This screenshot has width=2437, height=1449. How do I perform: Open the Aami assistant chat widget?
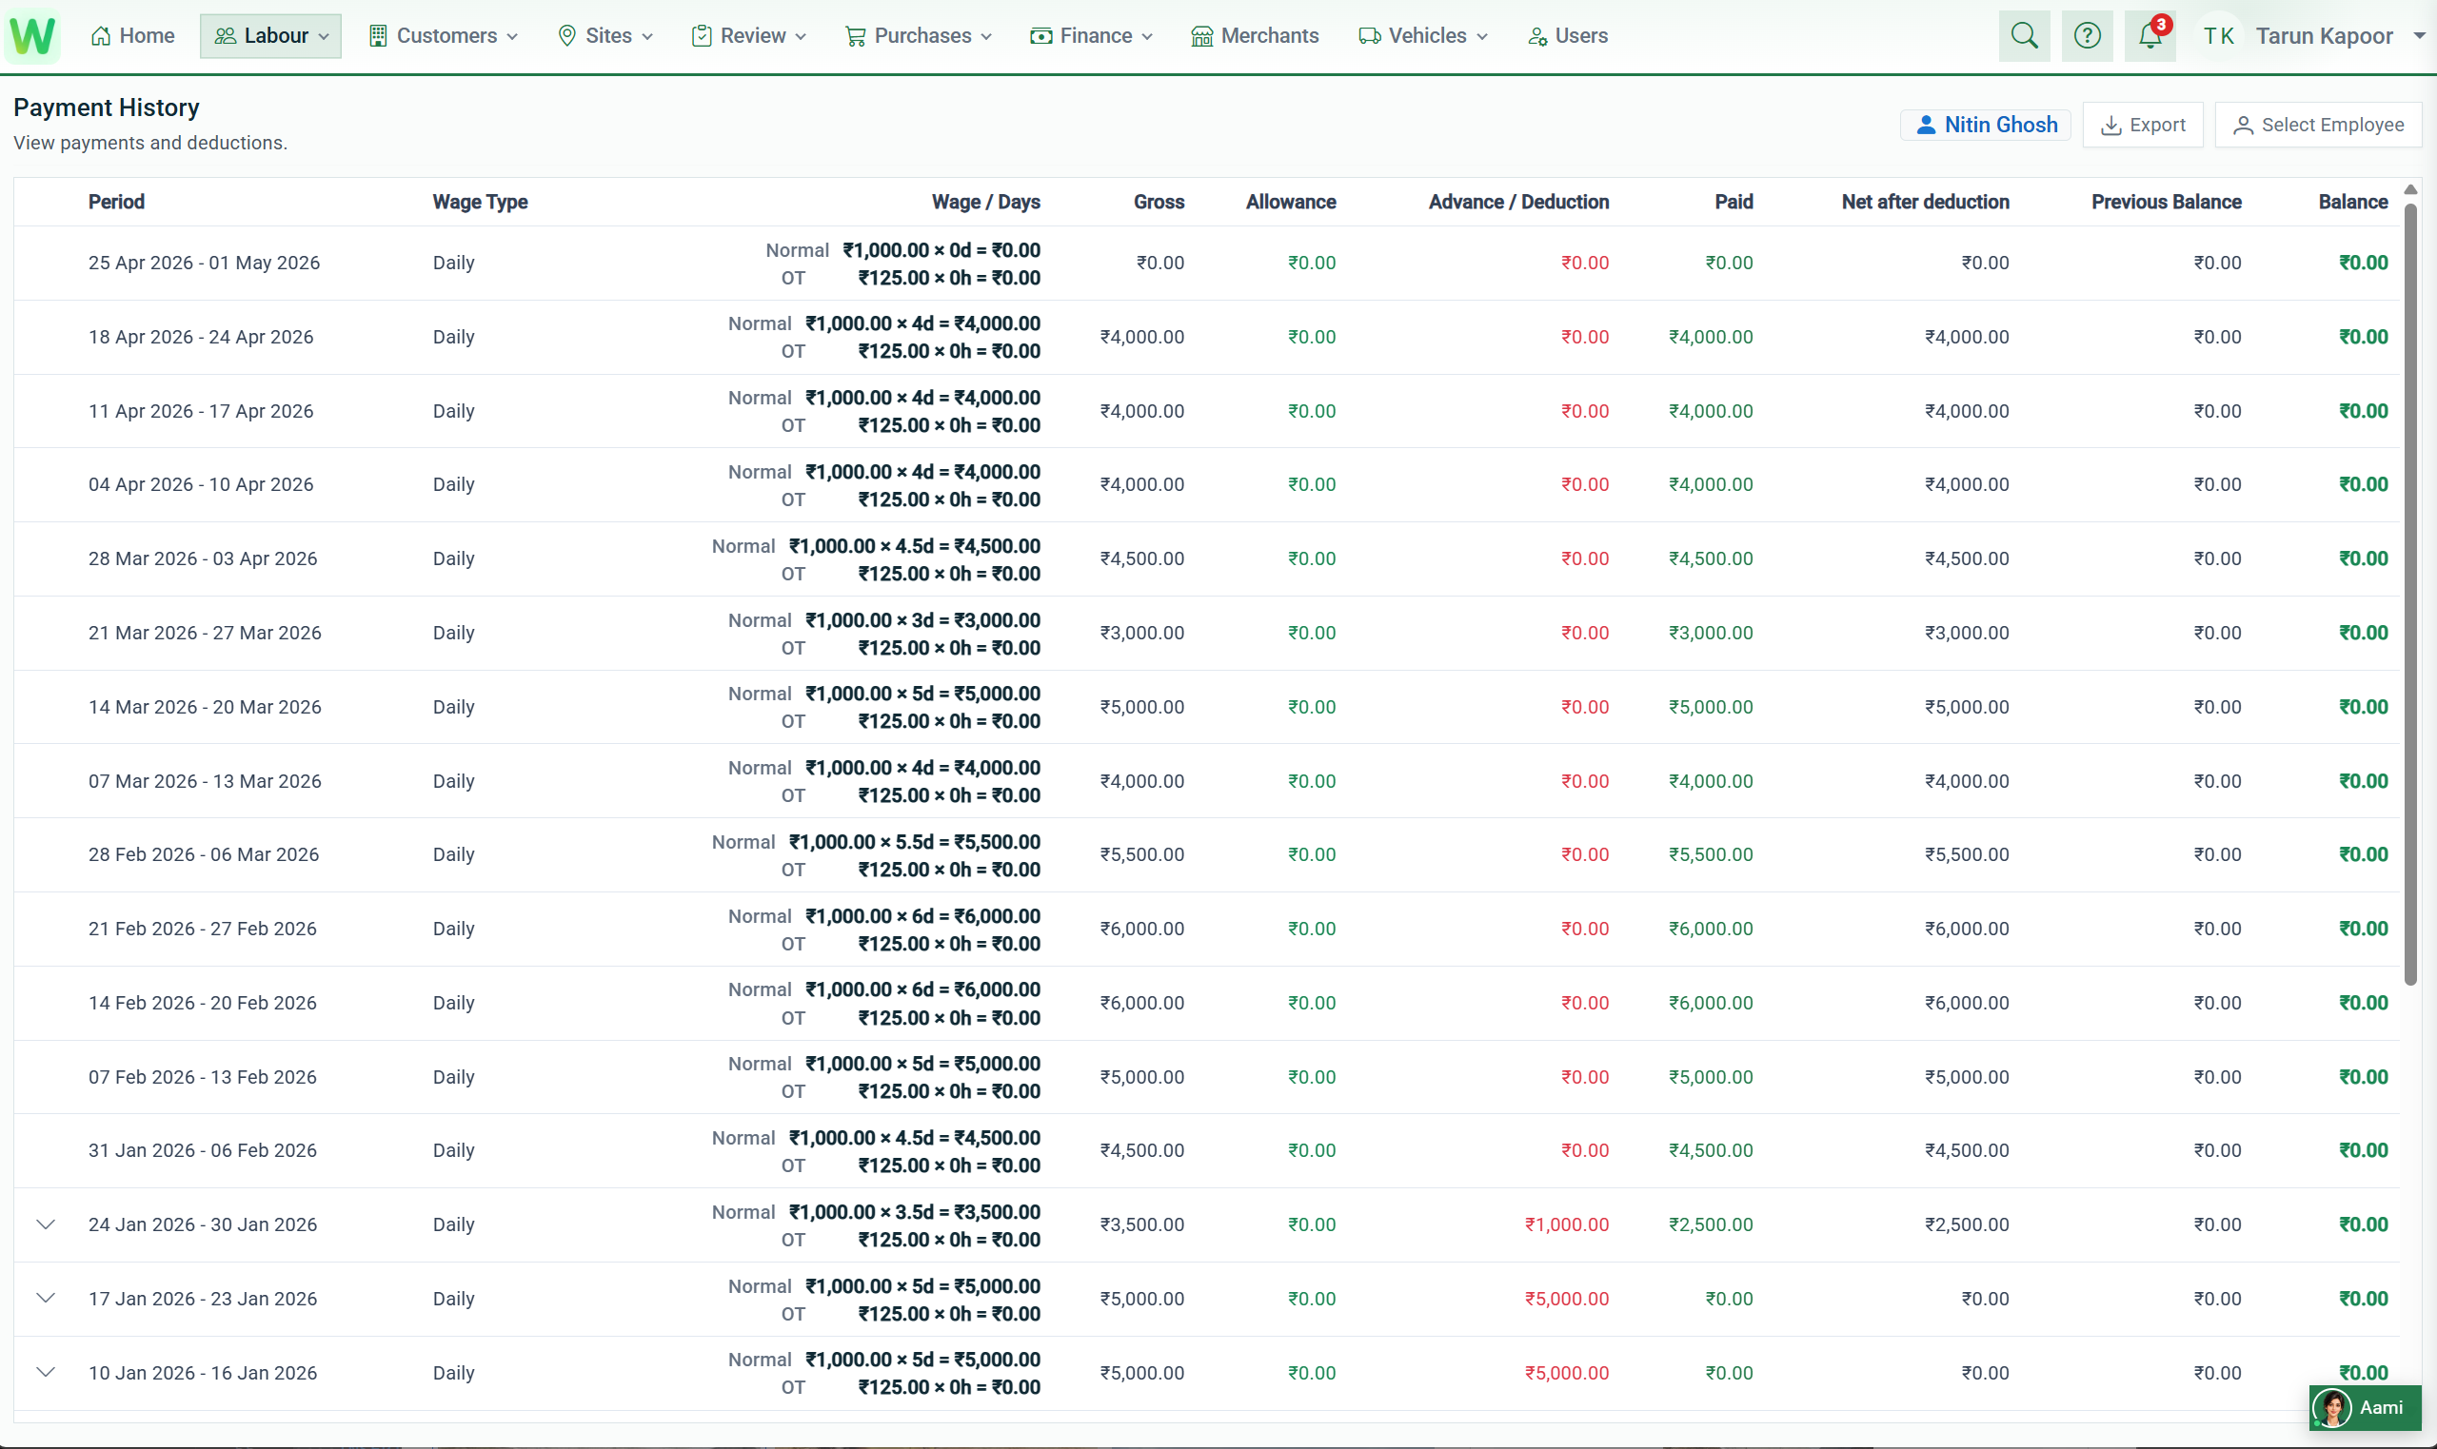pyautogui.click(x=2365, y=1407)
